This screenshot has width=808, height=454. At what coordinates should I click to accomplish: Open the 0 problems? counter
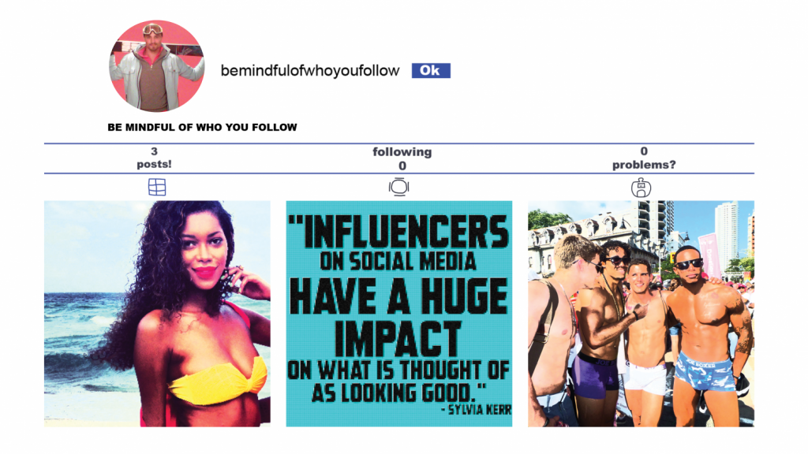pyautogui.click(x=644, y=158)
